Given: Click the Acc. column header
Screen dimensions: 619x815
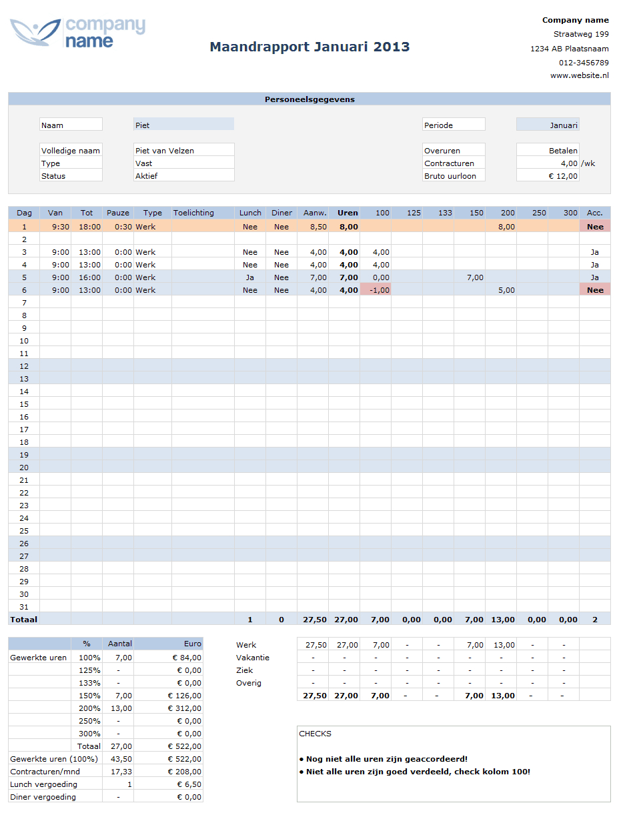Looking at the screenshot, I should click(x=595, y=213).
